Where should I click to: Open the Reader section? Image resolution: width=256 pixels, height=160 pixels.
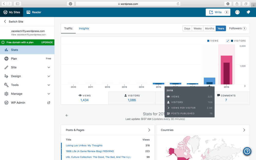[x=34, y=12]
